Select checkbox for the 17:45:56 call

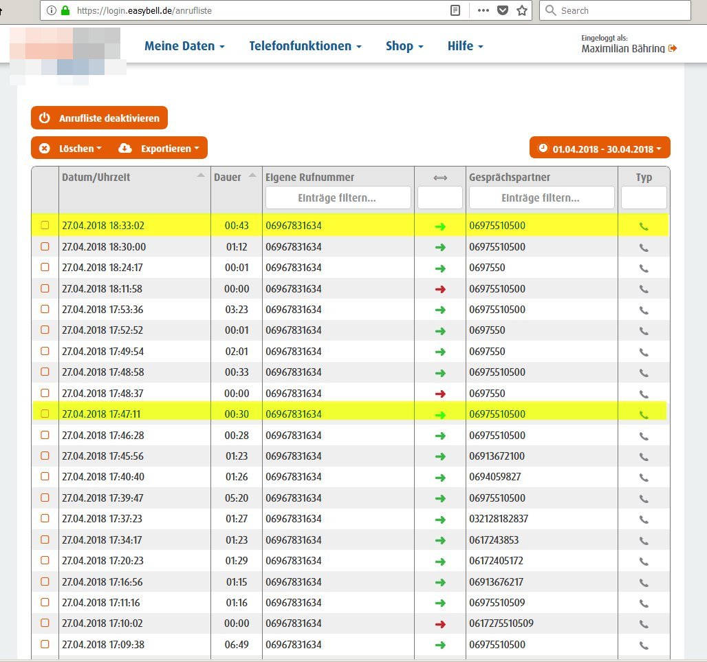[x=45, y=456]
